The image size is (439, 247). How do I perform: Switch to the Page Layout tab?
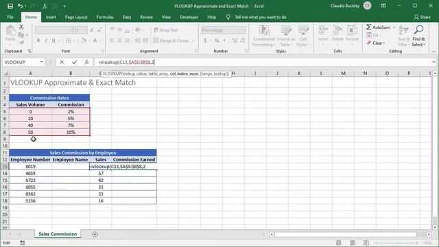(x=76, y=17)
